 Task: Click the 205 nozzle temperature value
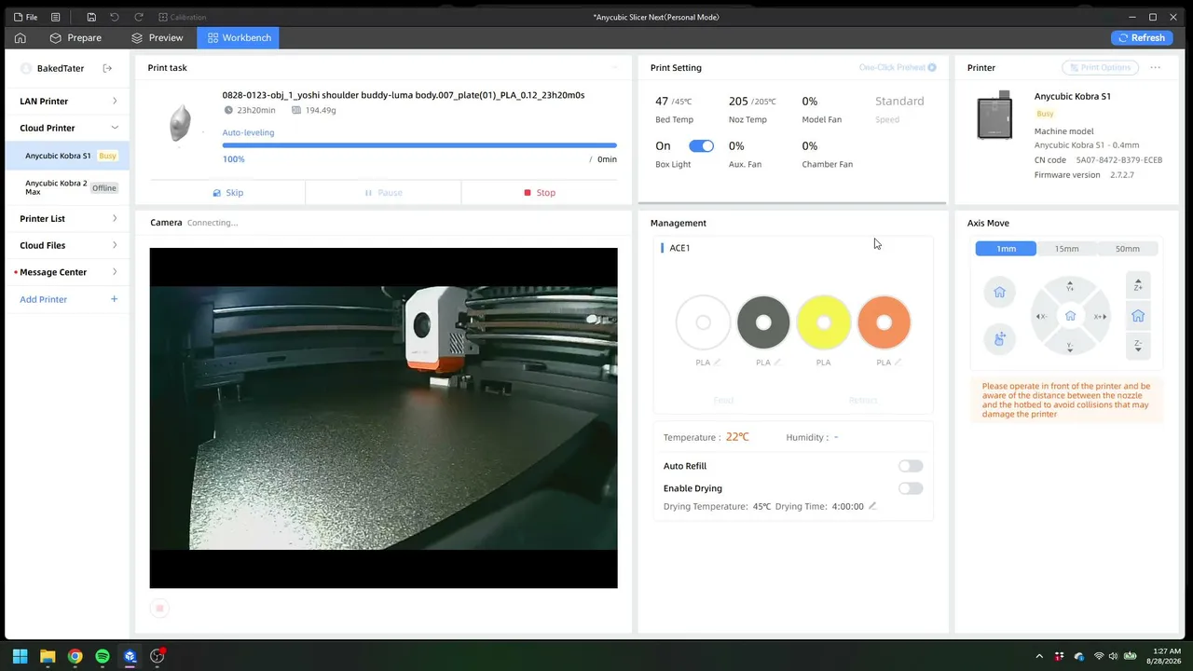(738, 101)
